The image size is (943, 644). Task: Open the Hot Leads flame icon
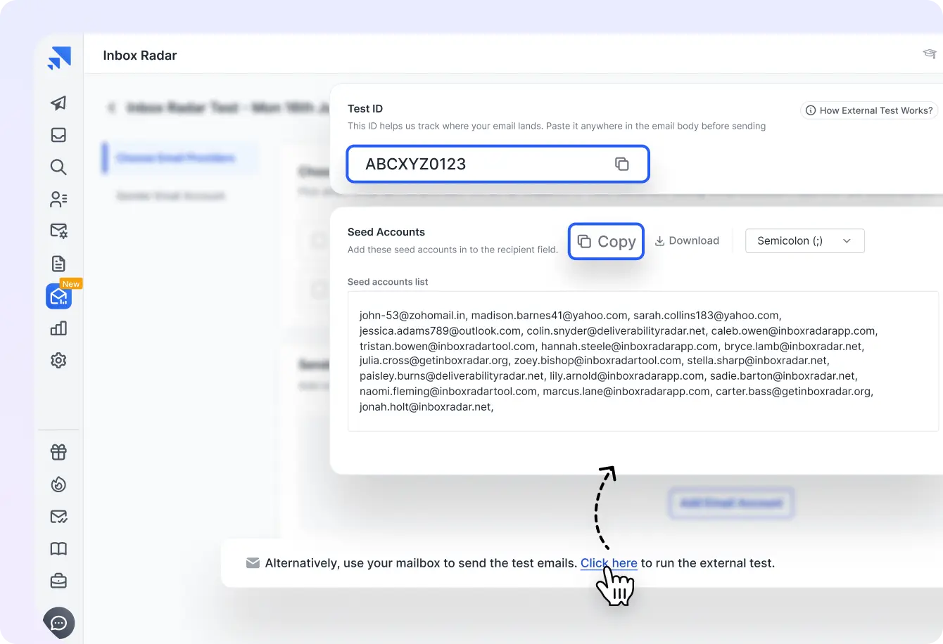58,484
